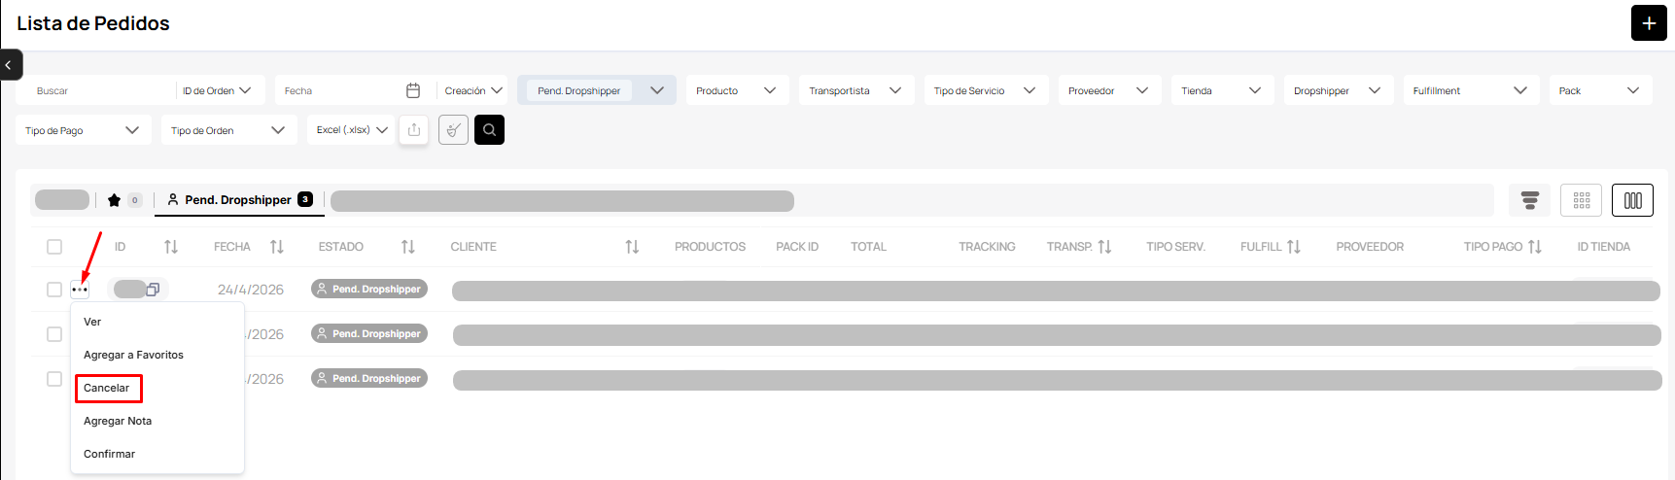Toggle the select-all header checkbox
The image size is (1675, 480).
(x=54, y=247)
